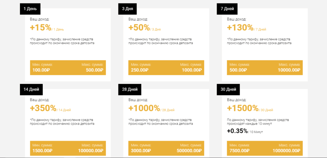Image resolution: width=327 pixels, height=158 pixels.
Task: Select the 1000000.00₽ maximum sum
Action: [285, 151]
